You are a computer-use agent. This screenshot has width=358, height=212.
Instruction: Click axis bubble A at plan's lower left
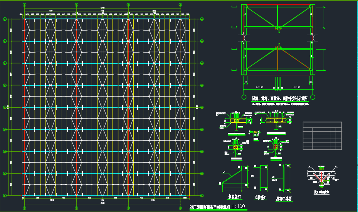coord(5,196)
